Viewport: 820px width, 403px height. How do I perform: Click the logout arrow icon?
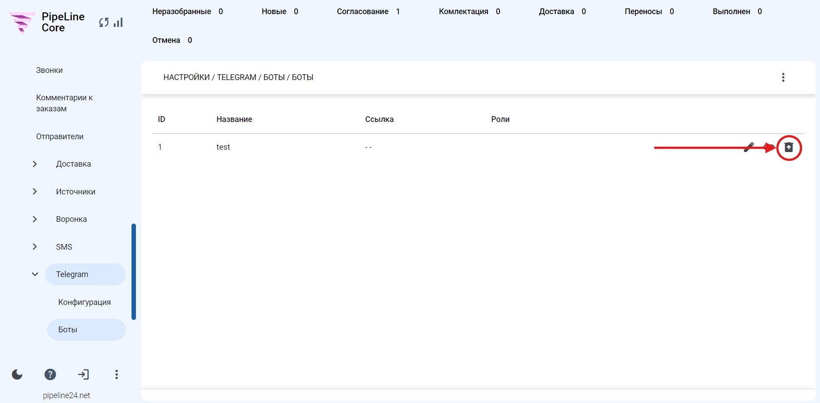83,375
